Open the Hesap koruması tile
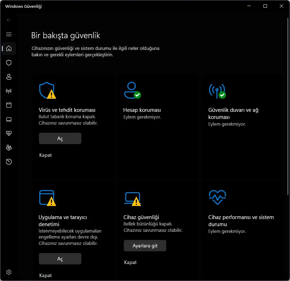This screenshot has width=290, height=281. click(142, 110)
